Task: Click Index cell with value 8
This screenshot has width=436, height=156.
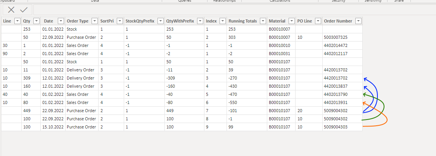Action: click(x=216, y=119)
